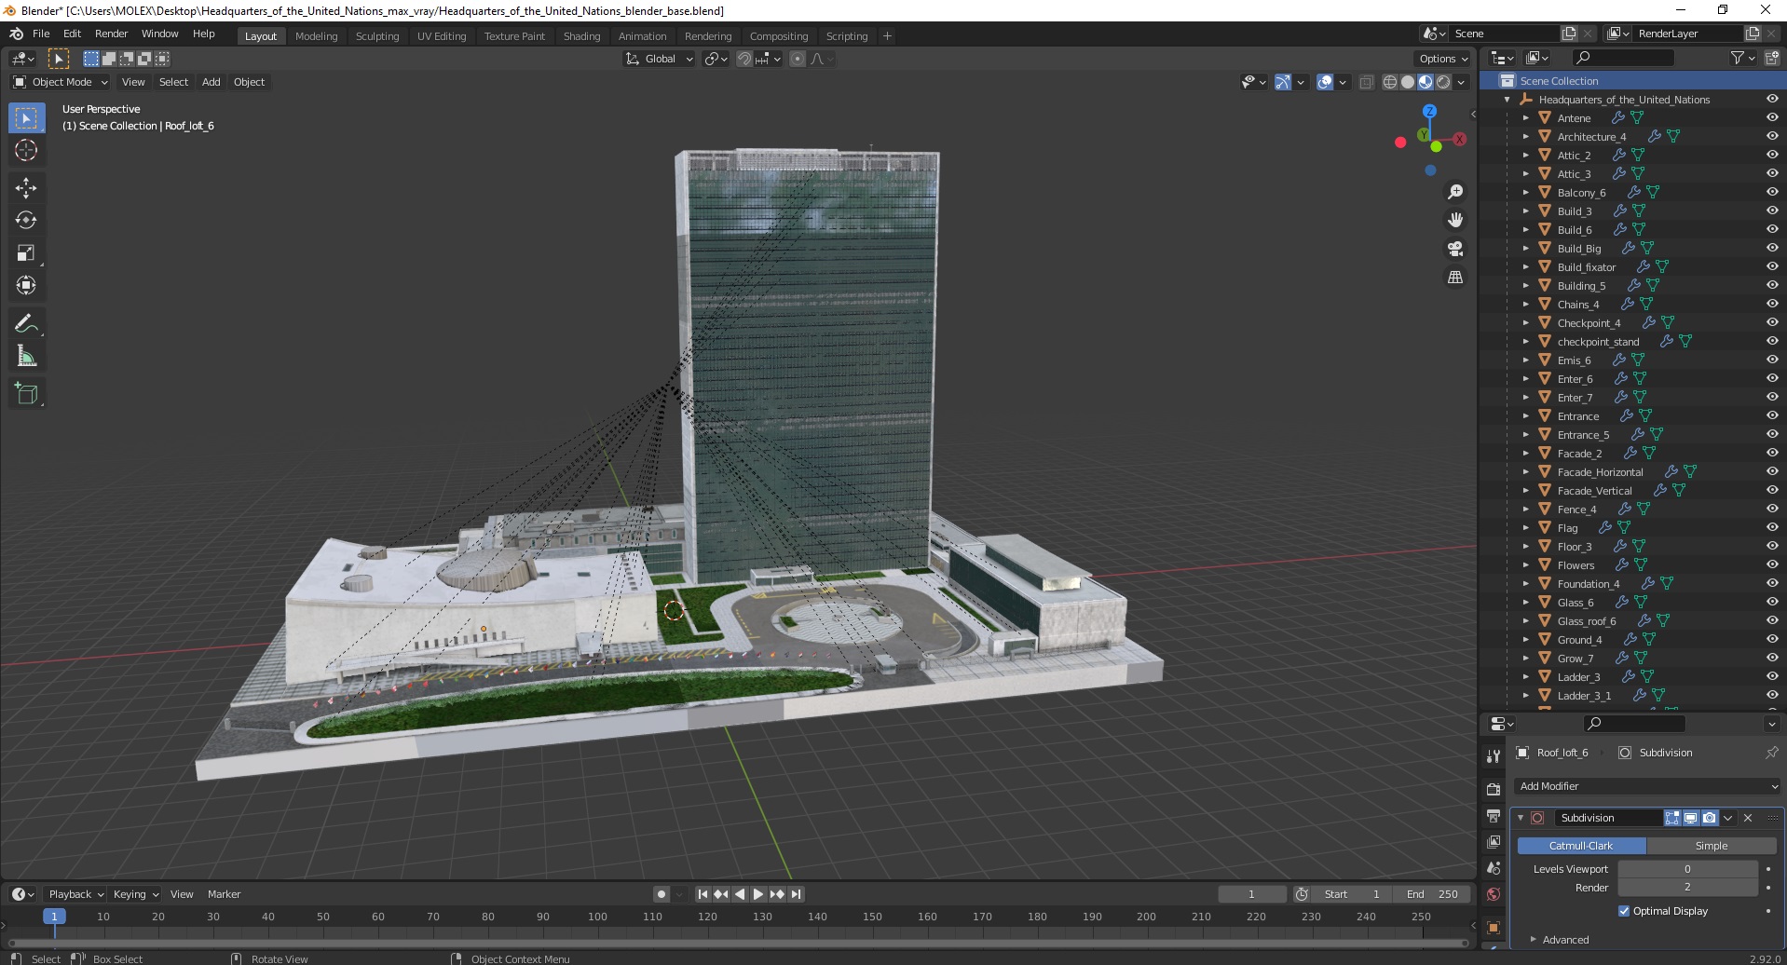The width and height of the screenshot is (1787, 965).
Task: Click the Render levels value field
Action: click(x=1687, y=888)
